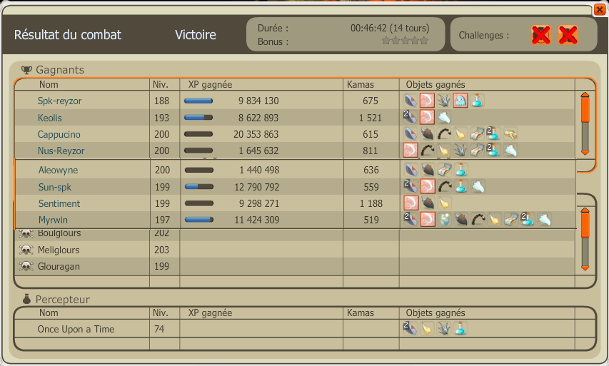The height and width of the screenshot is (366, 609).
Task: Click the duration text 00:46:42 (14 tours)
Action: 390,29
